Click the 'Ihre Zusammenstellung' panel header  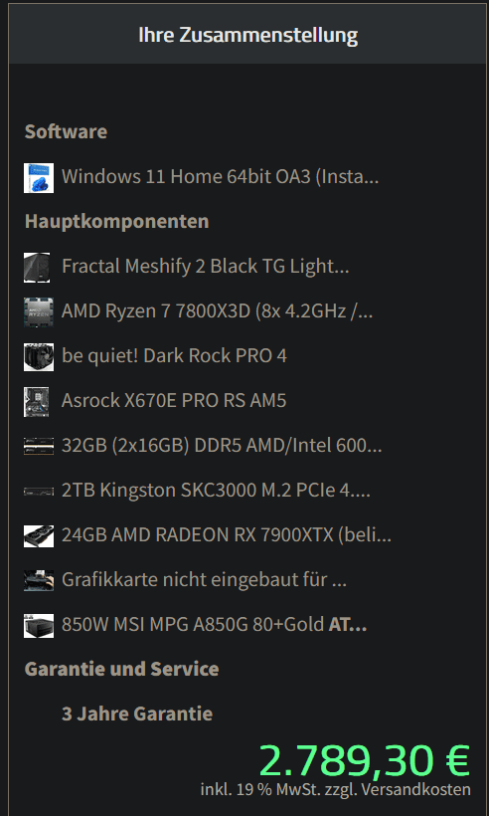point(247,36)
